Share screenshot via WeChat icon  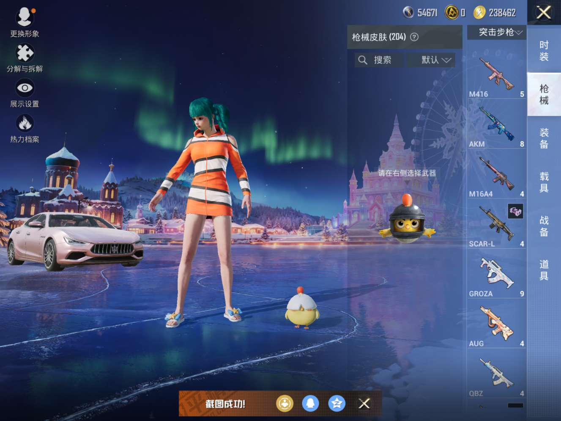pyautogui.click(x=285, y=404)
